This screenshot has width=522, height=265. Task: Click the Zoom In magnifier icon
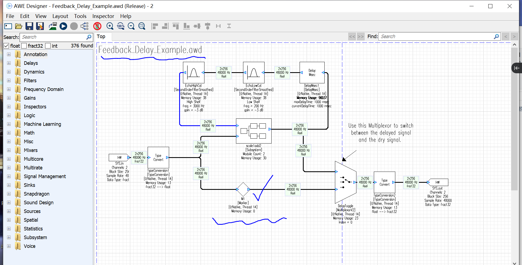[110, 26]
